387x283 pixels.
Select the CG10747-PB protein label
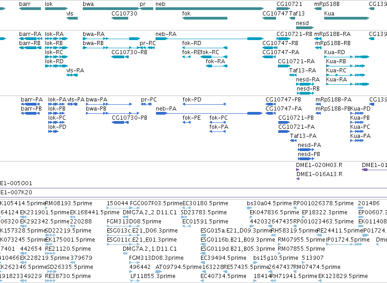(x=283, y=100)
